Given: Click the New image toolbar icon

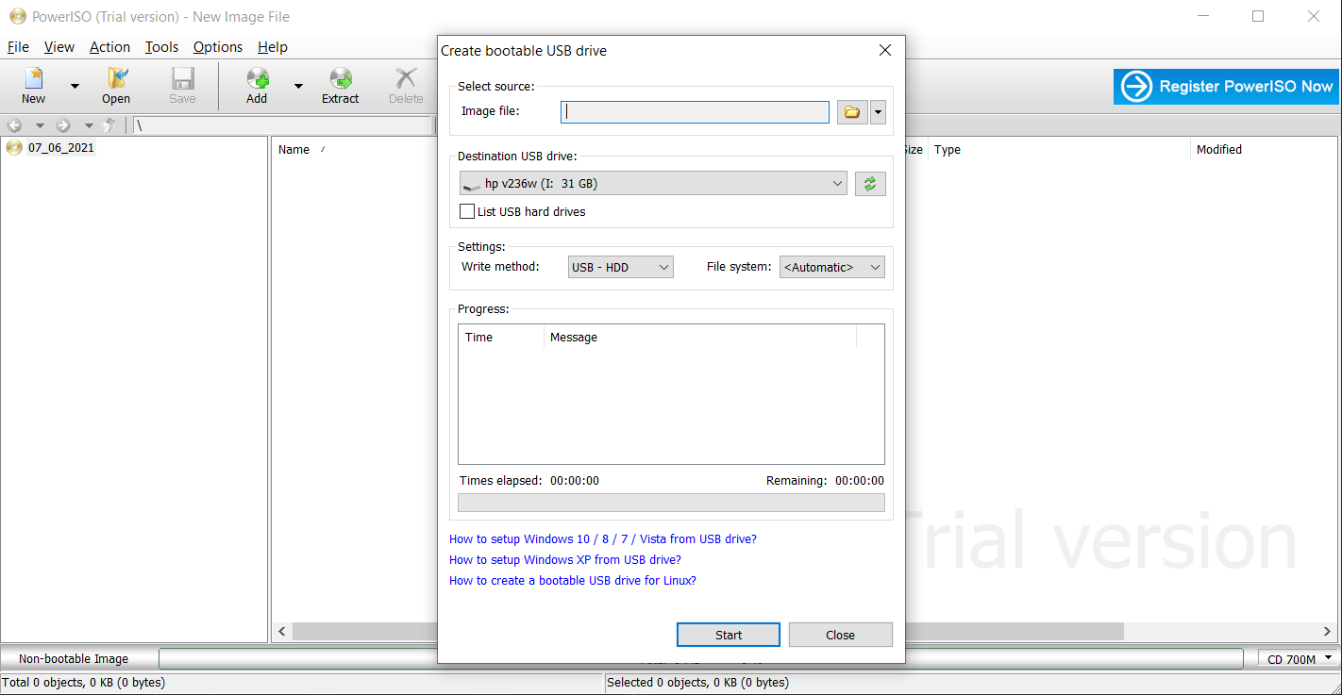Looking at the screenshot, I should click(x=34, y=85).
